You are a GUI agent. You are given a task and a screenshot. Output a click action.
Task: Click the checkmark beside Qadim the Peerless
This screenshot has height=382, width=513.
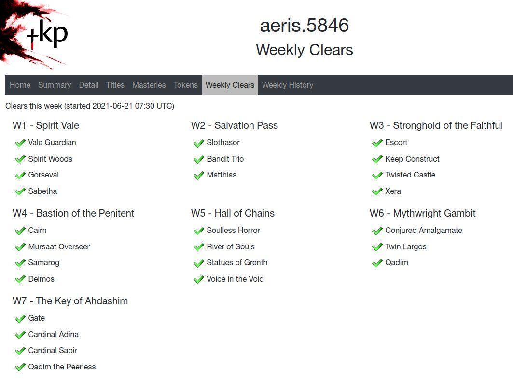coord(20,367)
